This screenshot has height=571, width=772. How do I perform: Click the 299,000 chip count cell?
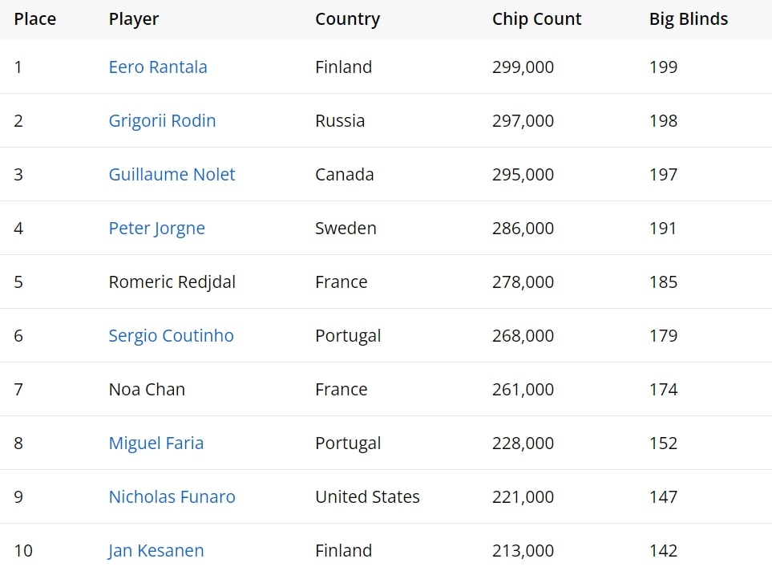point(523,67)
